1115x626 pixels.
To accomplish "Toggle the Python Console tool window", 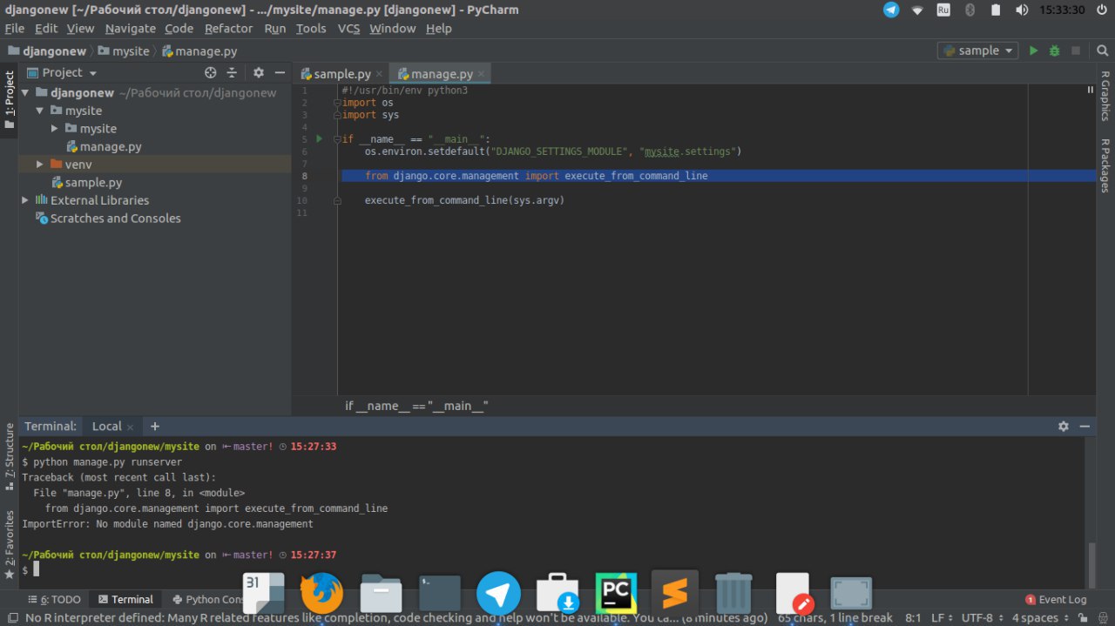I will coord(209,599).
